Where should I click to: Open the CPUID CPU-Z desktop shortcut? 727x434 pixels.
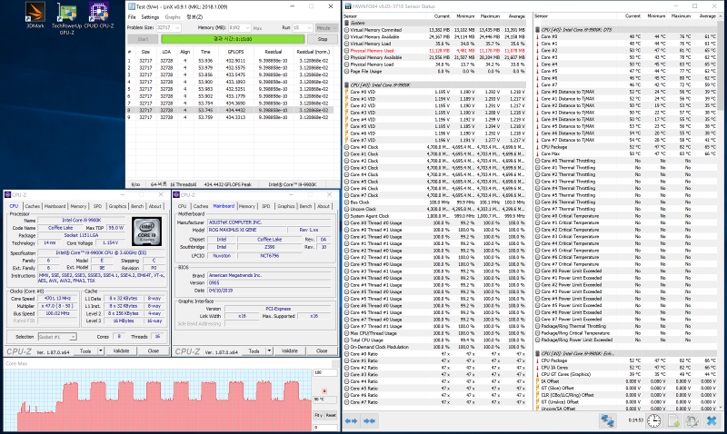point(99,15)
